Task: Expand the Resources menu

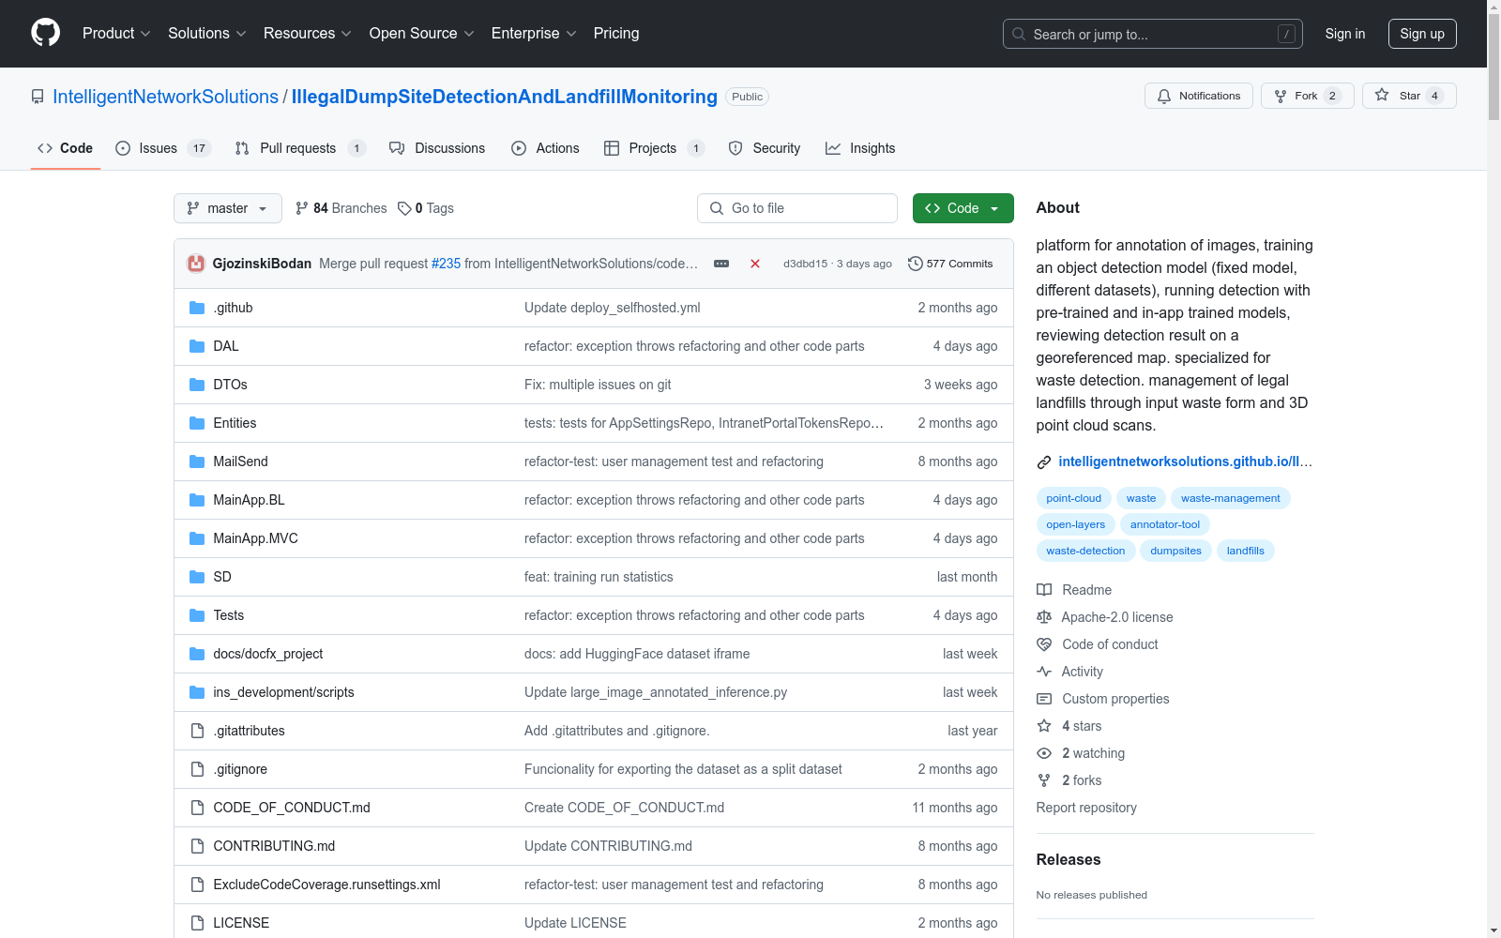Action: (308, 34)
